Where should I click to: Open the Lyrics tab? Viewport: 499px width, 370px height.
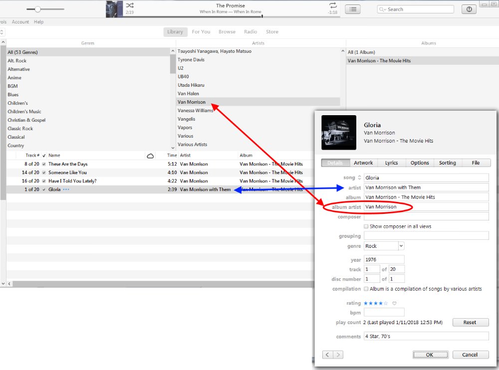click(x=391, y=163)
